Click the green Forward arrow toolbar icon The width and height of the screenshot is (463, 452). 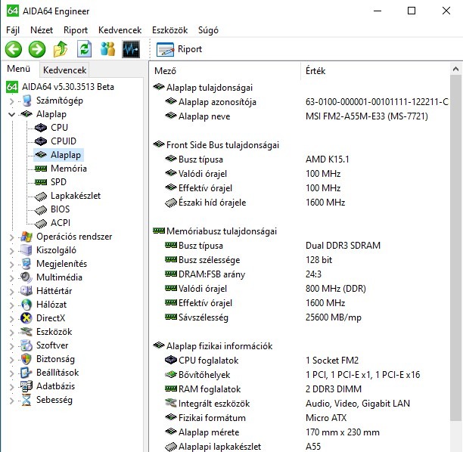point(37,49)
